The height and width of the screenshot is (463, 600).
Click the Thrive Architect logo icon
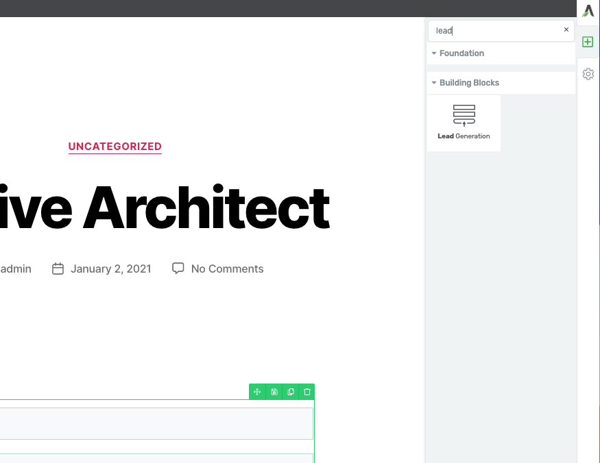coord(588,11)
